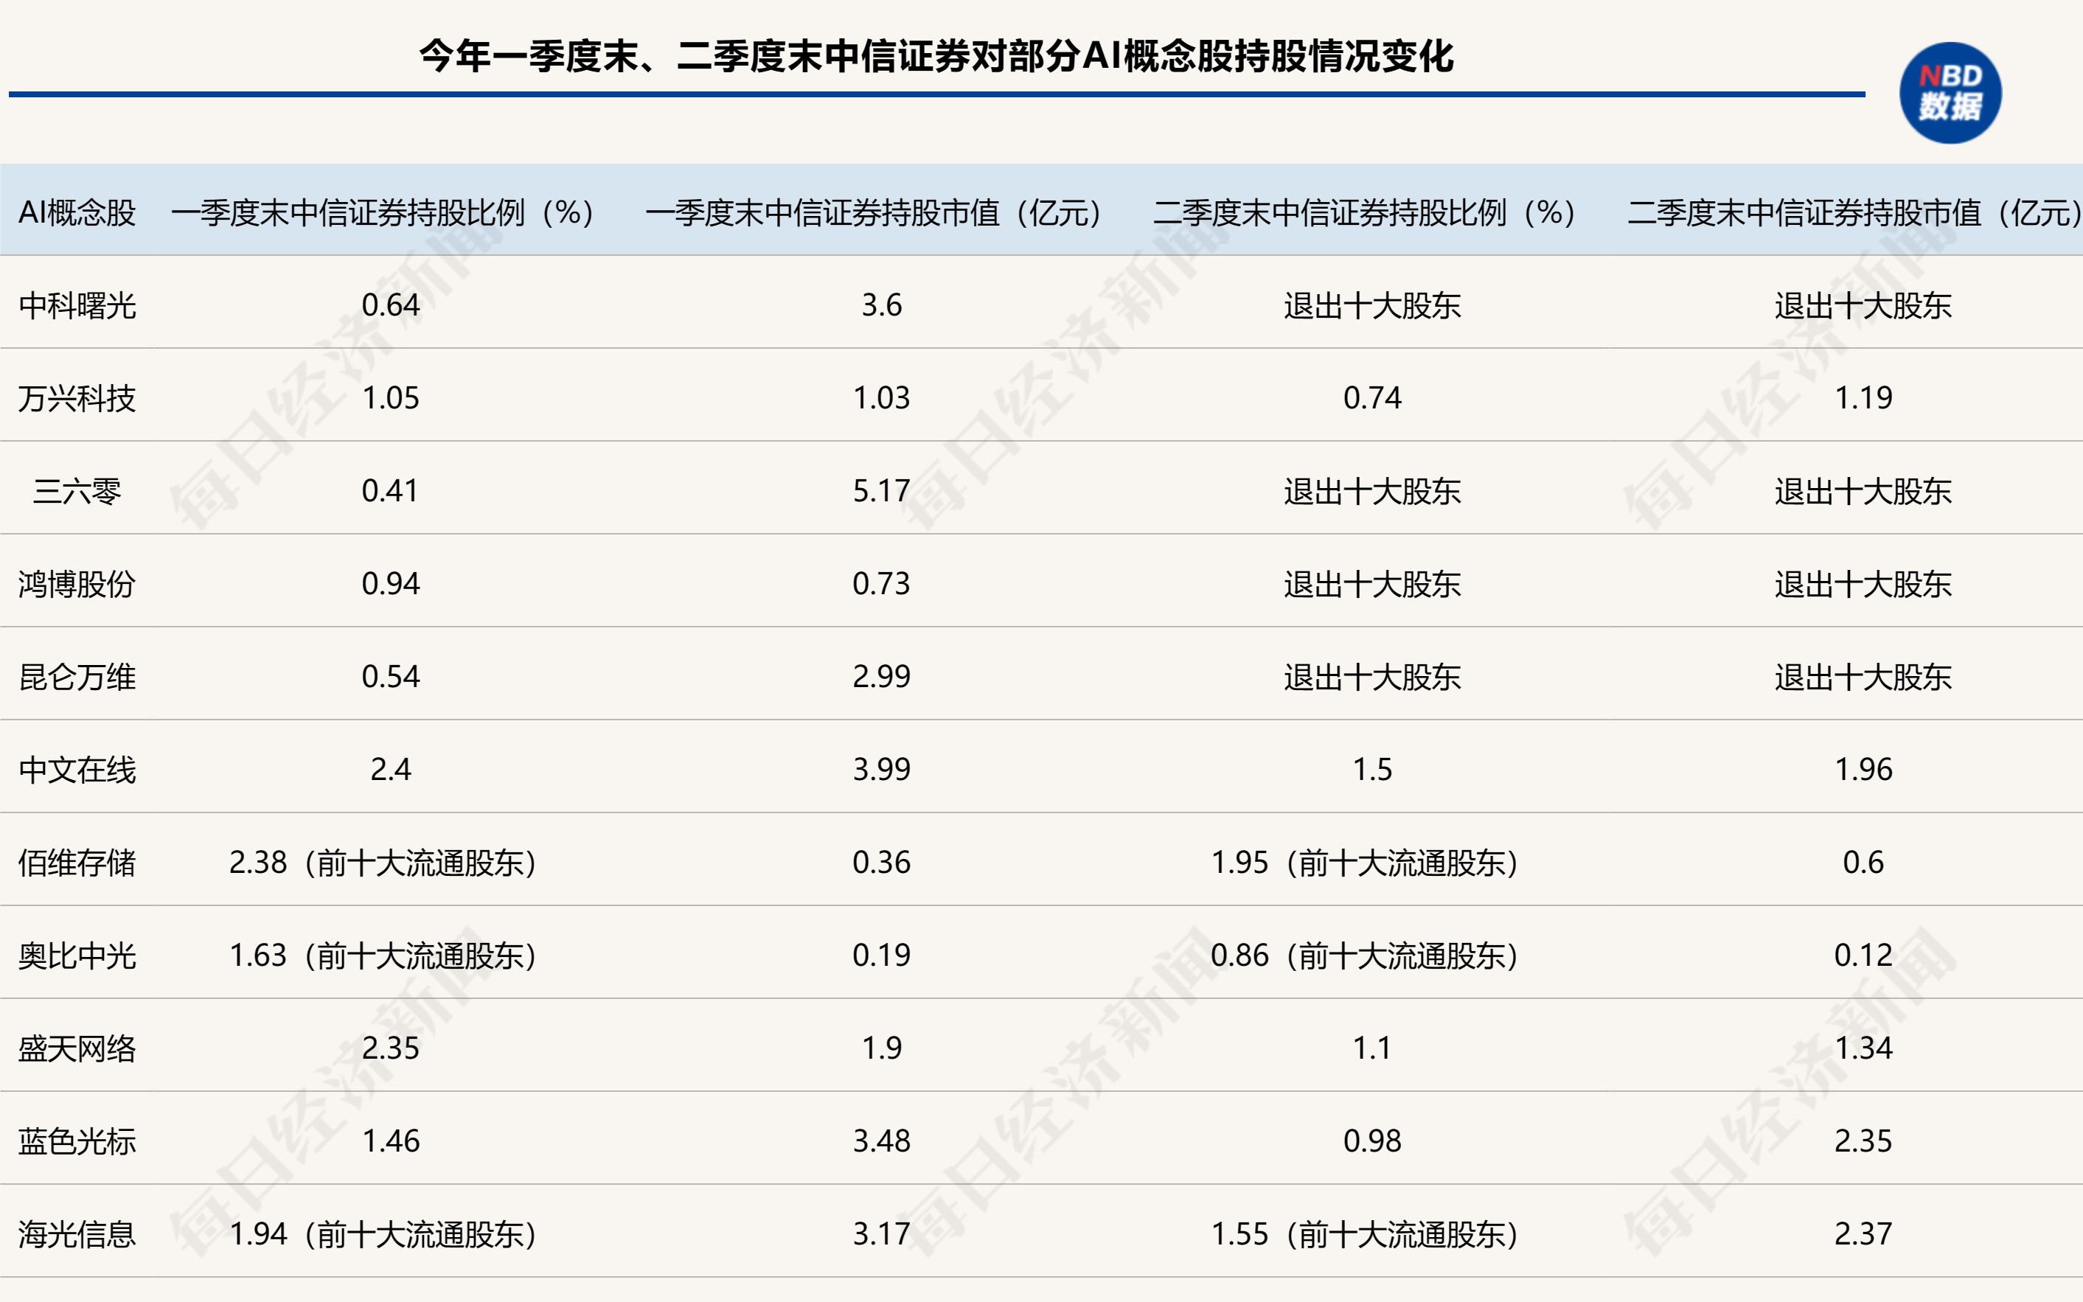
Task: Click the 盛天网络 row name
Action: click(77, 1049)
